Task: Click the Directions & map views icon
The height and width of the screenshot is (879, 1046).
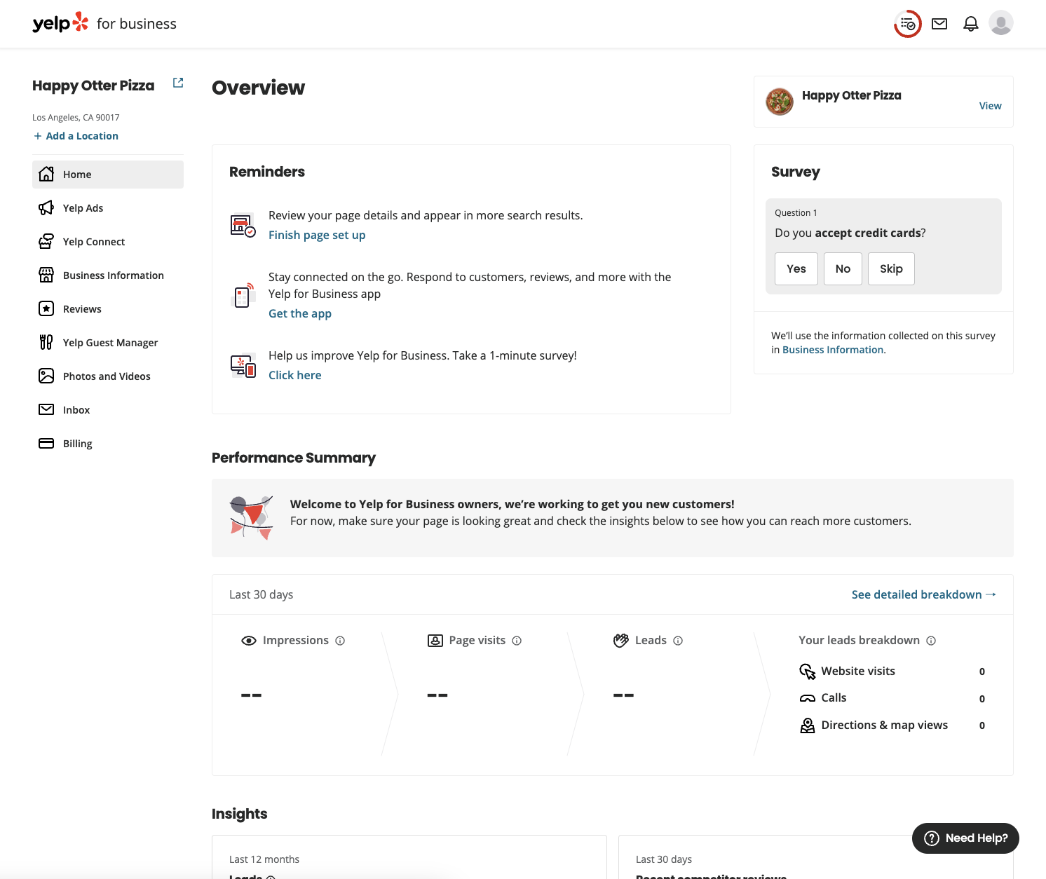Action: 808,725
